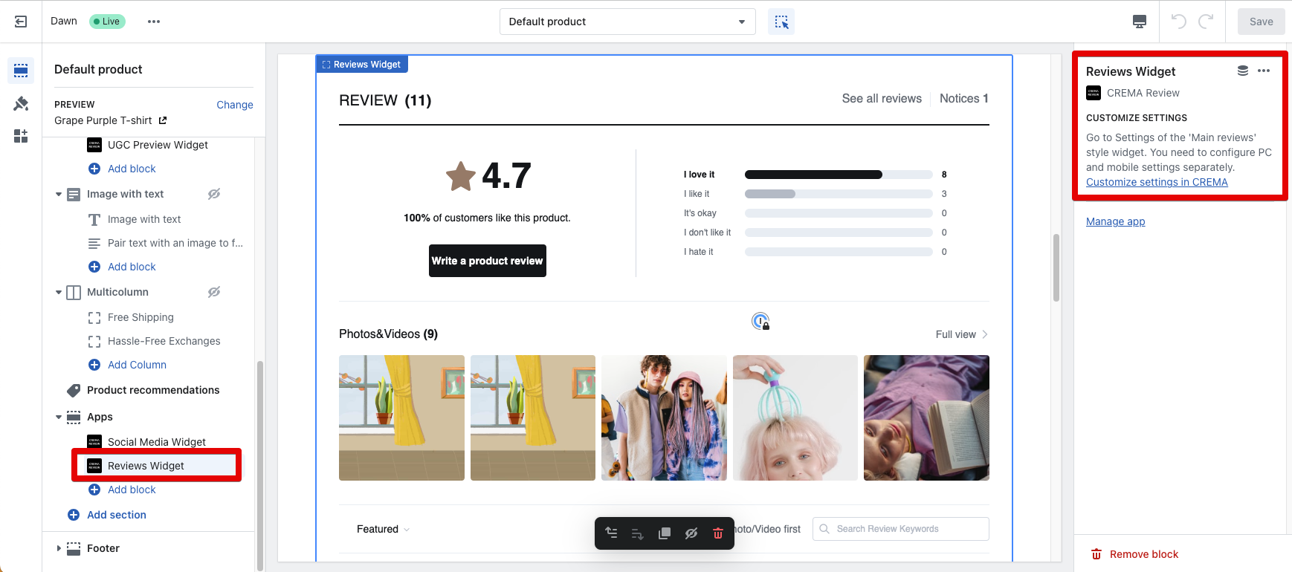Viewport: 1292px width, 572px height.
Task: Show the hidden Multicolumn section
Action: click(x=214, y=292)
